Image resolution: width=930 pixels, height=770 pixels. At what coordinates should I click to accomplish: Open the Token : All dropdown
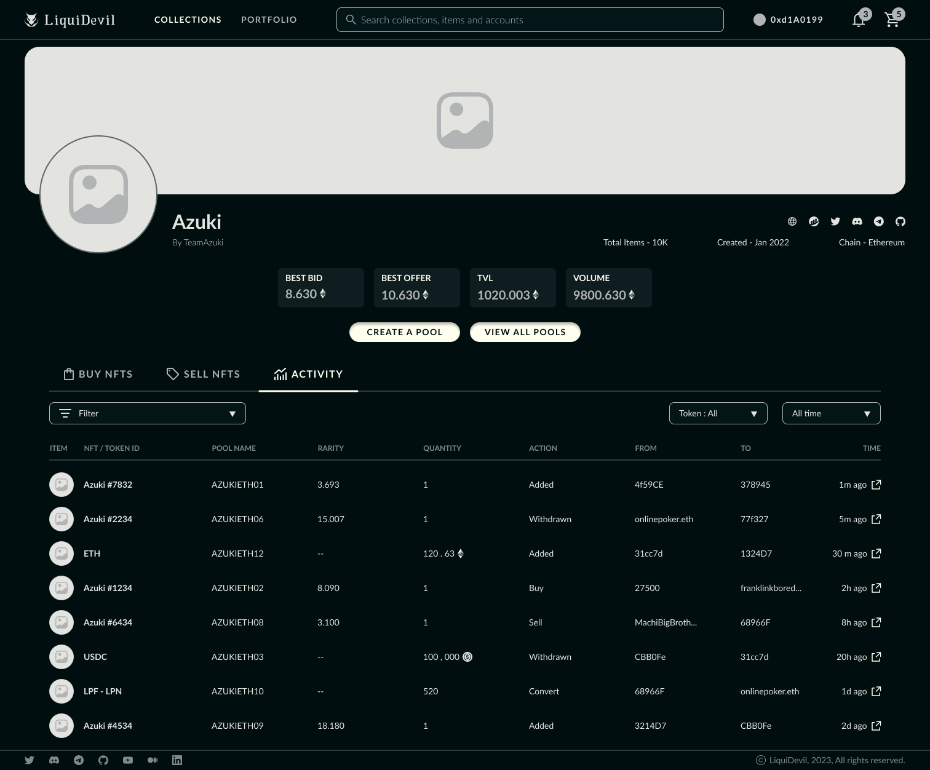(x=718, y=413)
